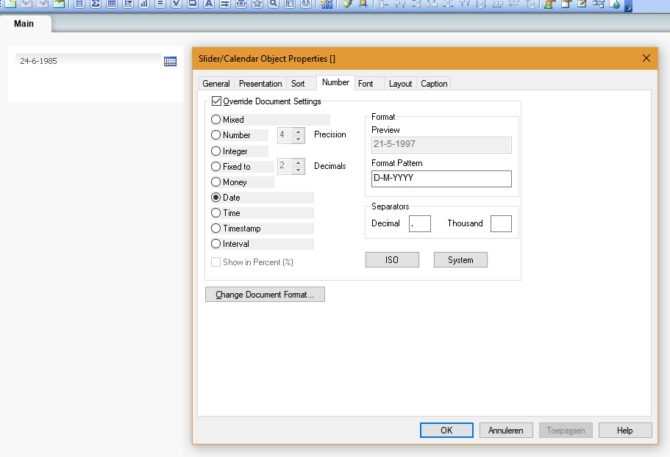
Task: Click the Thousand separator field
Action: click(x=501, y=223)
